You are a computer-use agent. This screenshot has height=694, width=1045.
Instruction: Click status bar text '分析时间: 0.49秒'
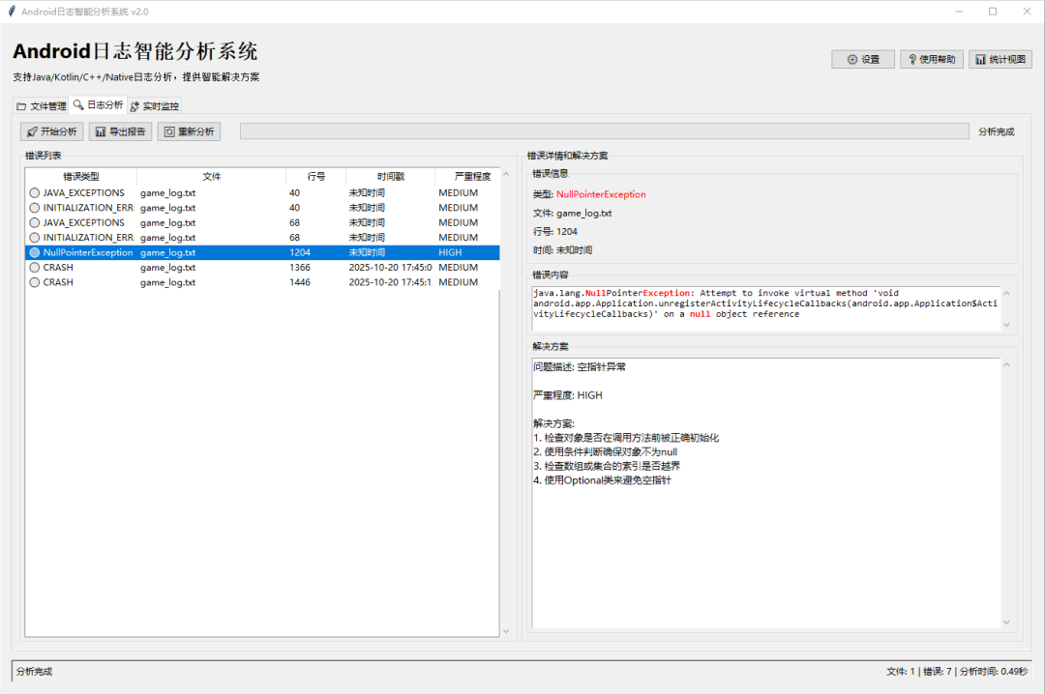(994, 672)
